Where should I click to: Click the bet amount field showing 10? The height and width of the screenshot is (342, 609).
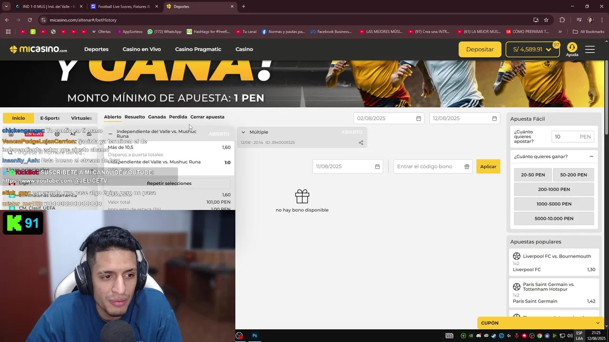(572, 137)
